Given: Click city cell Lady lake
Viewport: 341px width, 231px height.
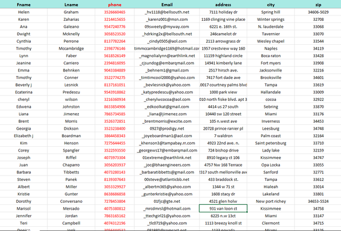Looking at the screenshot, I should coord(271,150).
